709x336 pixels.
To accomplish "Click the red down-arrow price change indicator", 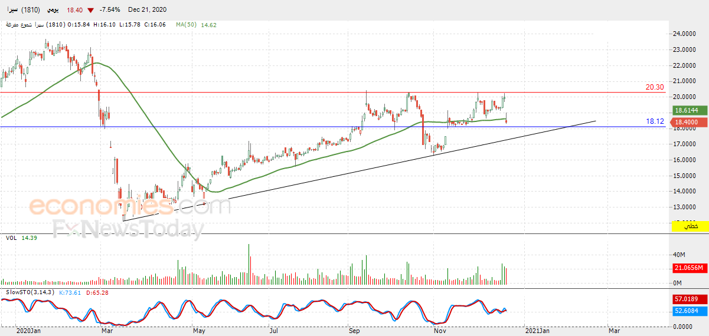I will pos(90,11).
